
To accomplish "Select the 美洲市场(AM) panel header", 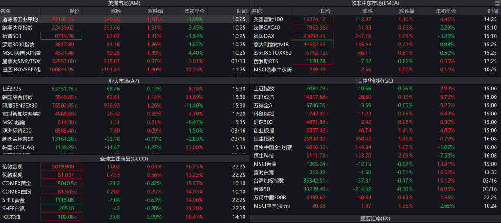I will click(124, 3).
